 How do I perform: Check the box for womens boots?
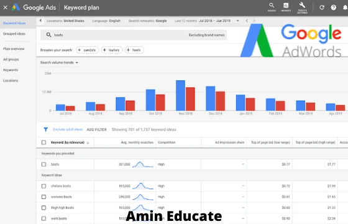(43, 197)
